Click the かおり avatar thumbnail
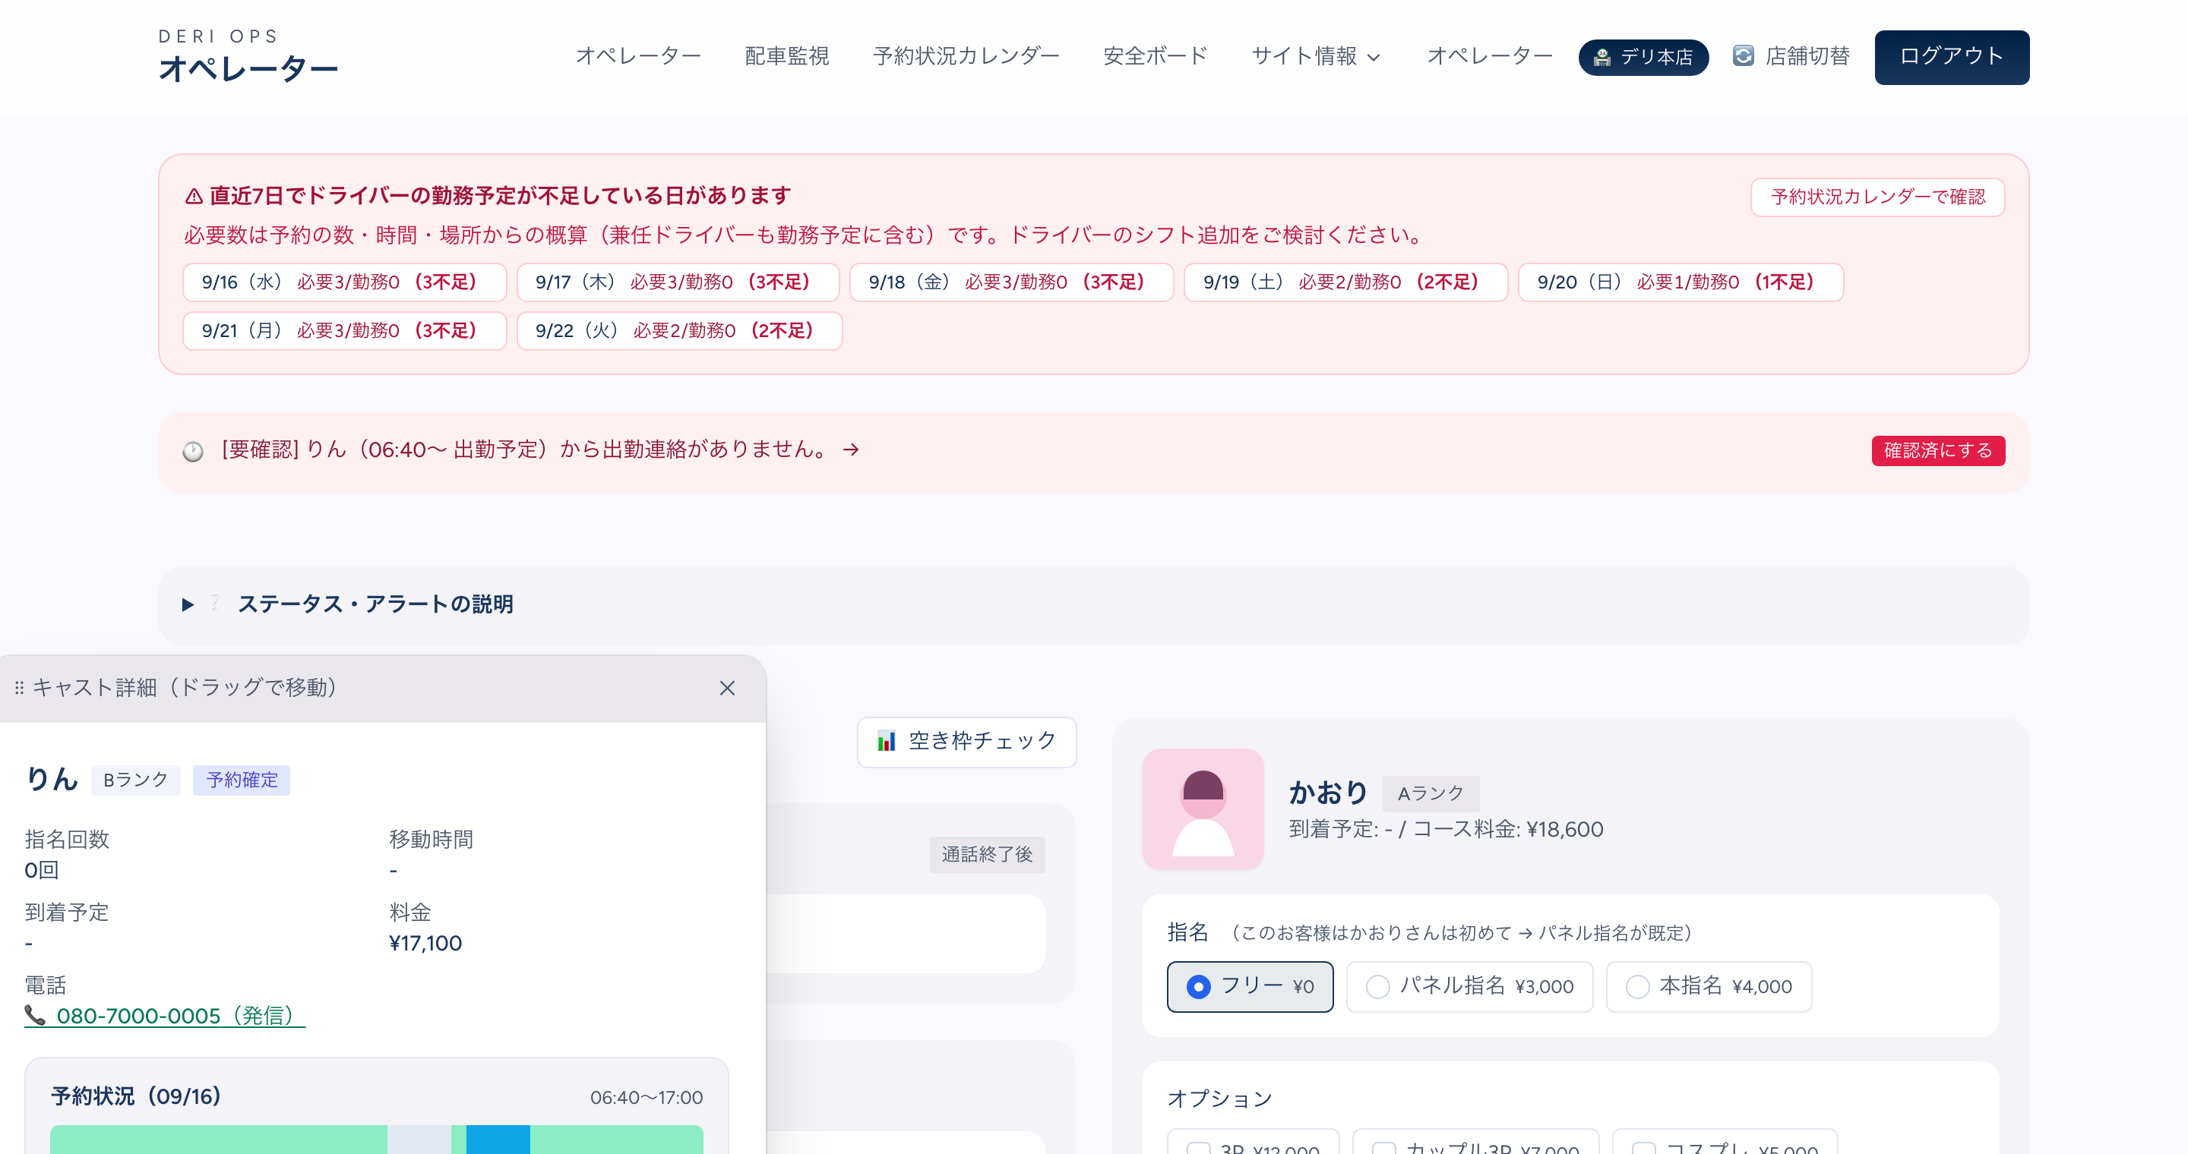 pyautogui.click(x=1203, y=809)
